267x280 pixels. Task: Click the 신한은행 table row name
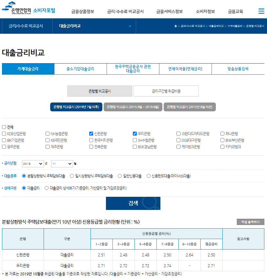pyautogui.click(x=23, y=255)
